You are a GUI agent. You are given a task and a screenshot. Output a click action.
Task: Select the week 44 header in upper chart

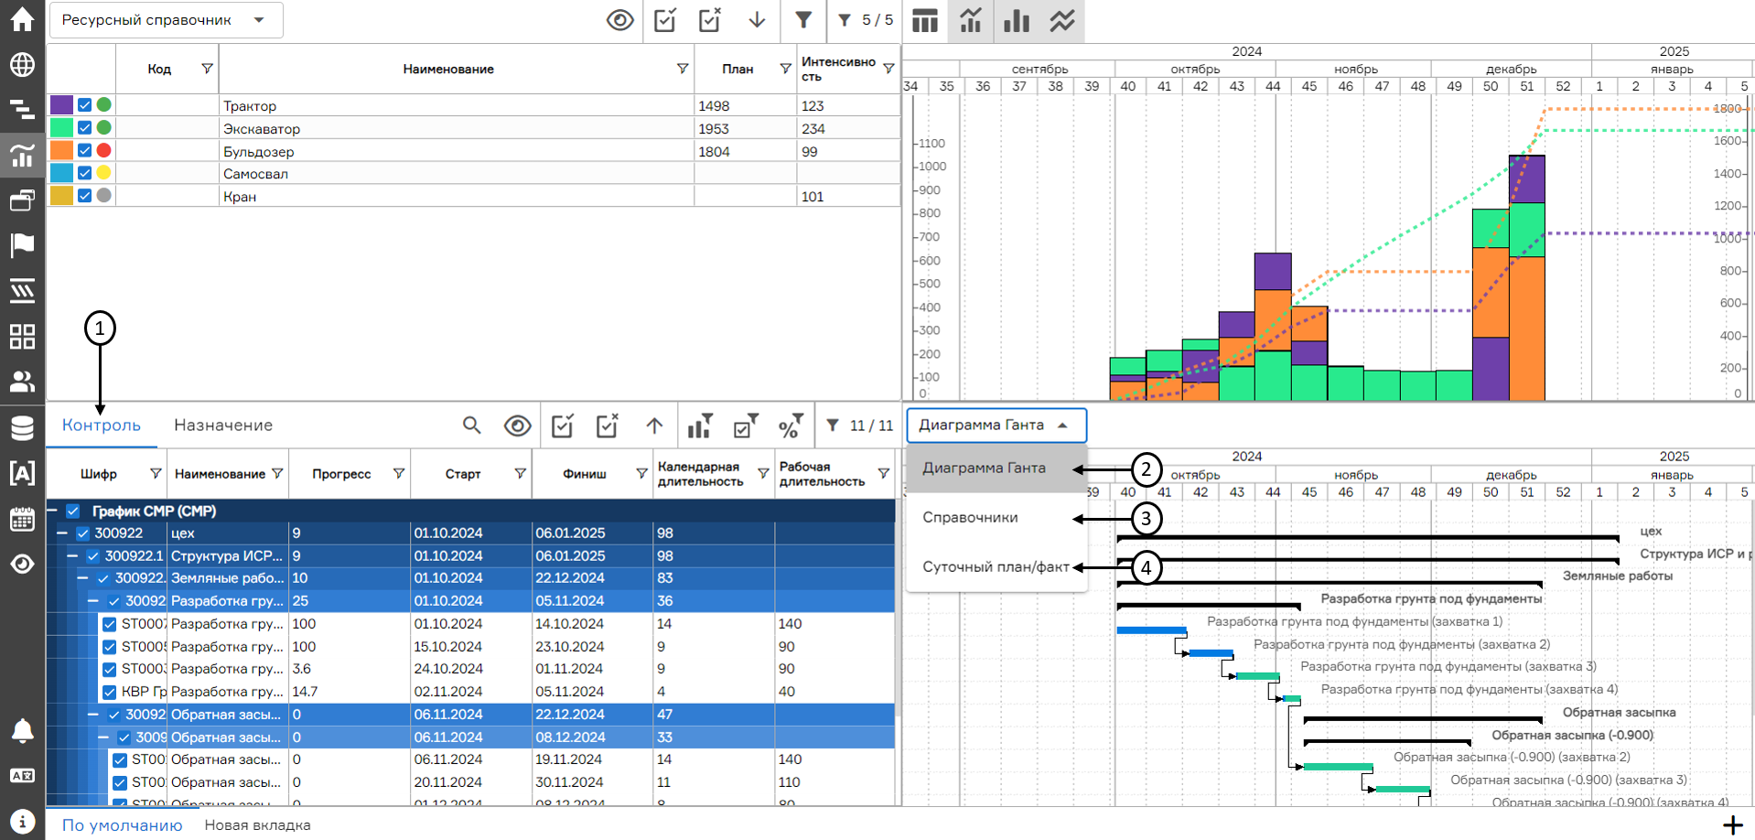pyautogui.click(x=1273, y=86)
